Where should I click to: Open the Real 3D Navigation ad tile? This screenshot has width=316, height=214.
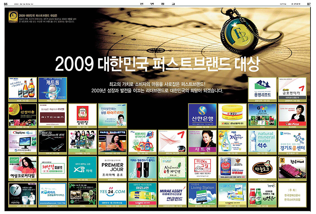coord(53,140)
